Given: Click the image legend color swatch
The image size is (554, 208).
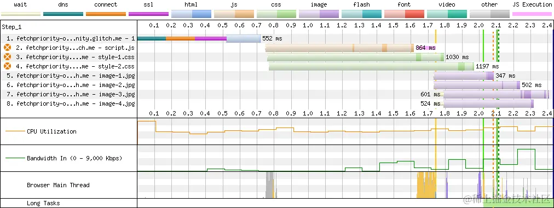Looking at the screenshot, I should [319, 14].
